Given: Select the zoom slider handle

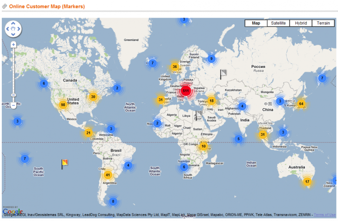Looking at the screenshot, I should click(14, 95).
